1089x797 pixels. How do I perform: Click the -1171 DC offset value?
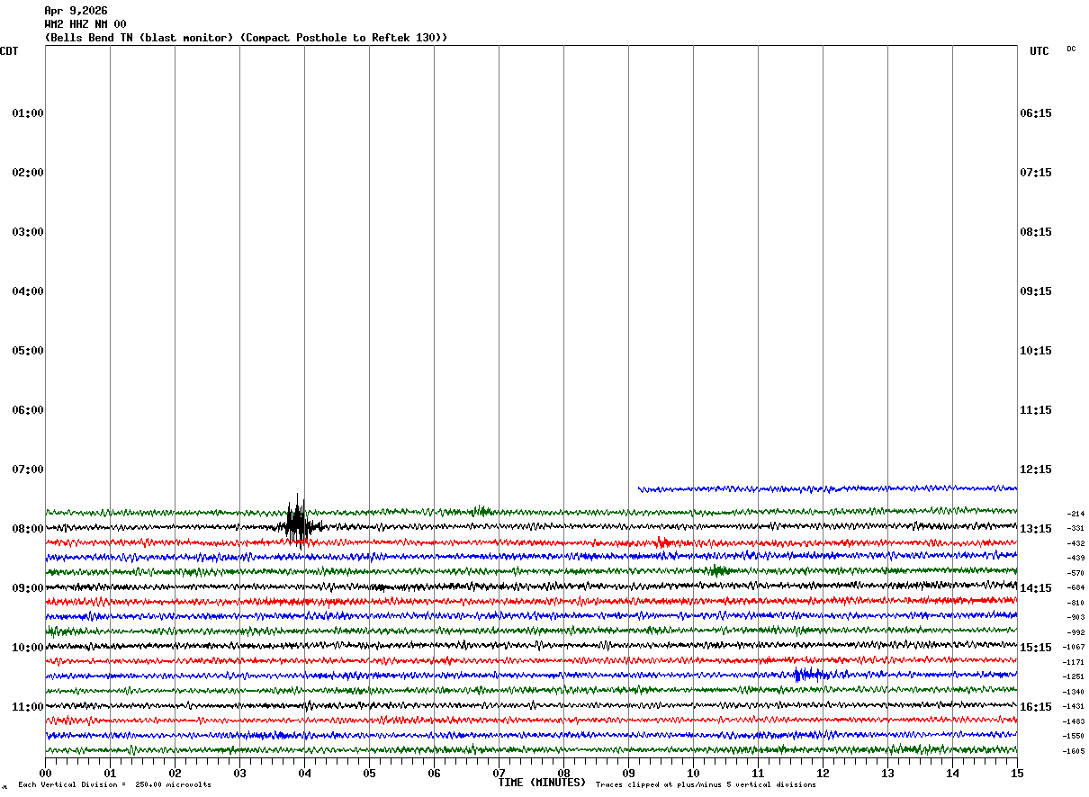(1075, 662)
